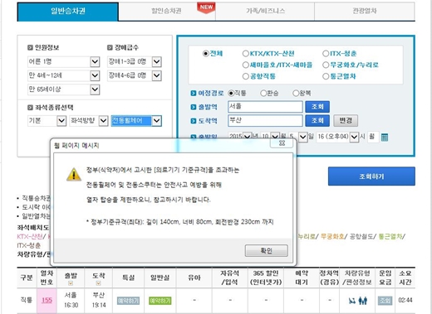Click 예약하기 for 특실 on train 155
The width and height of the screenshot is (432, 314).
(x=128, y=301)
